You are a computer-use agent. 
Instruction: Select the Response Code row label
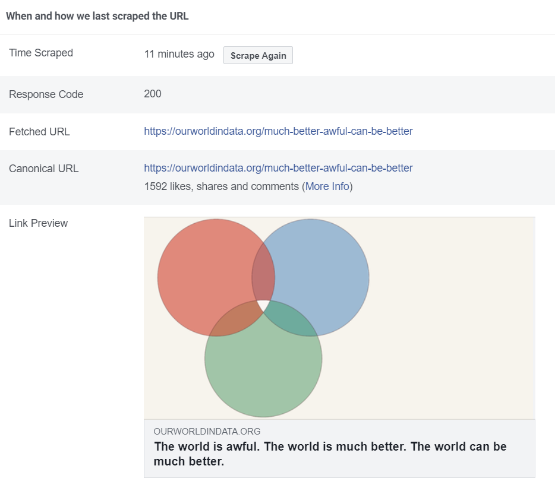tap(46, 94)
